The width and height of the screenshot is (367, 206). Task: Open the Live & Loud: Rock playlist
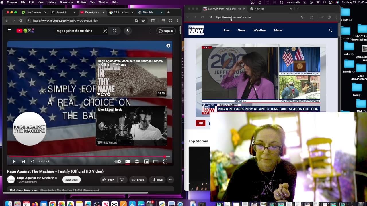coord(131,126)
